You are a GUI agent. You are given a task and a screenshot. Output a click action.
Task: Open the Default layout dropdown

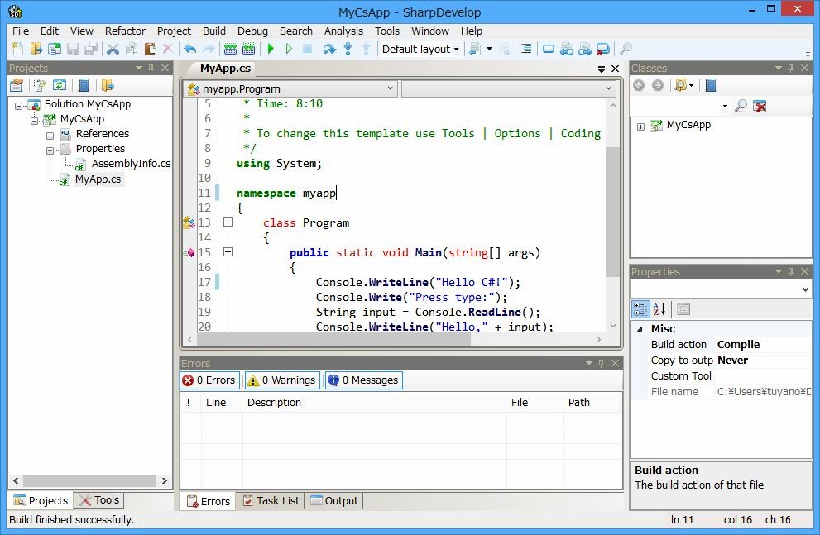pyautogui.click(x=420, y=50)
